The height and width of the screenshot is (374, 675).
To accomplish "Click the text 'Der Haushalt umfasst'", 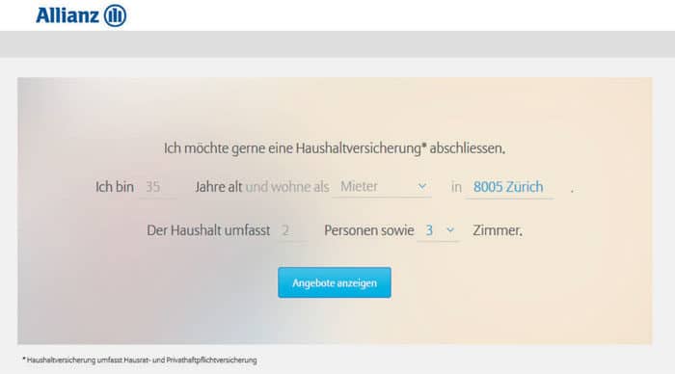I will click(208, 230).
